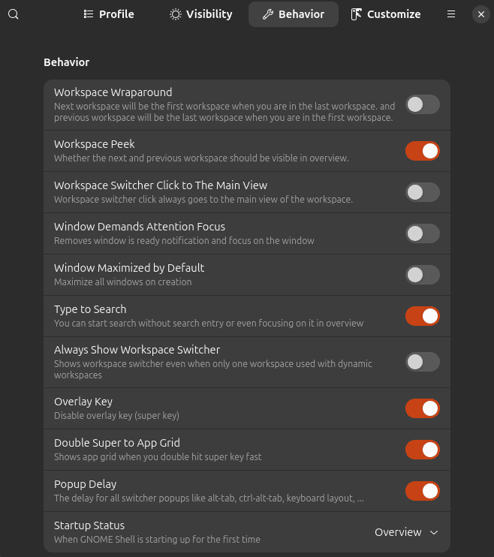Toggle Always Show Workspace Switcher
This screenshot has height=557, width=494.
pos(423,362)
